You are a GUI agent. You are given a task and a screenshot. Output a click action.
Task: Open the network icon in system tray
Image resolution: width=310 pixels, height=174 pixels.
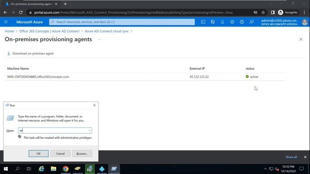(x=271, y=169)
